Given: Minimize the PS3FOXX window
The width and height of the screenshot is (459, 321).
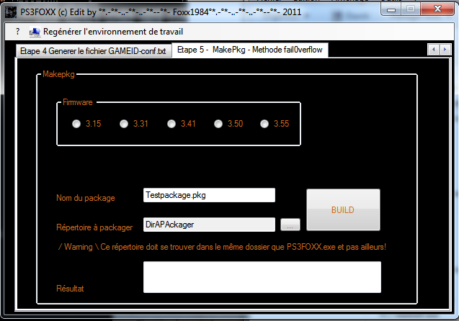Looking at the screenshot, I should point(391,9).
